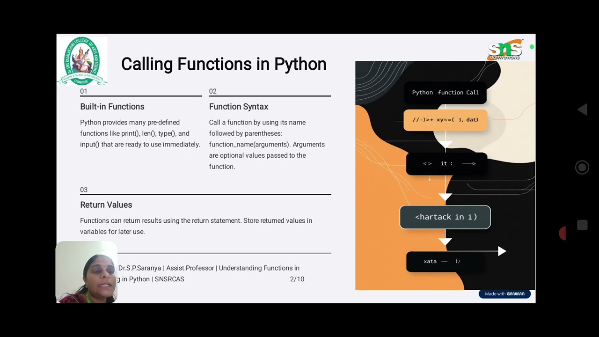Click the Python function Call box in diagram
Screen dimensions: 599x337
pos(445,93)
